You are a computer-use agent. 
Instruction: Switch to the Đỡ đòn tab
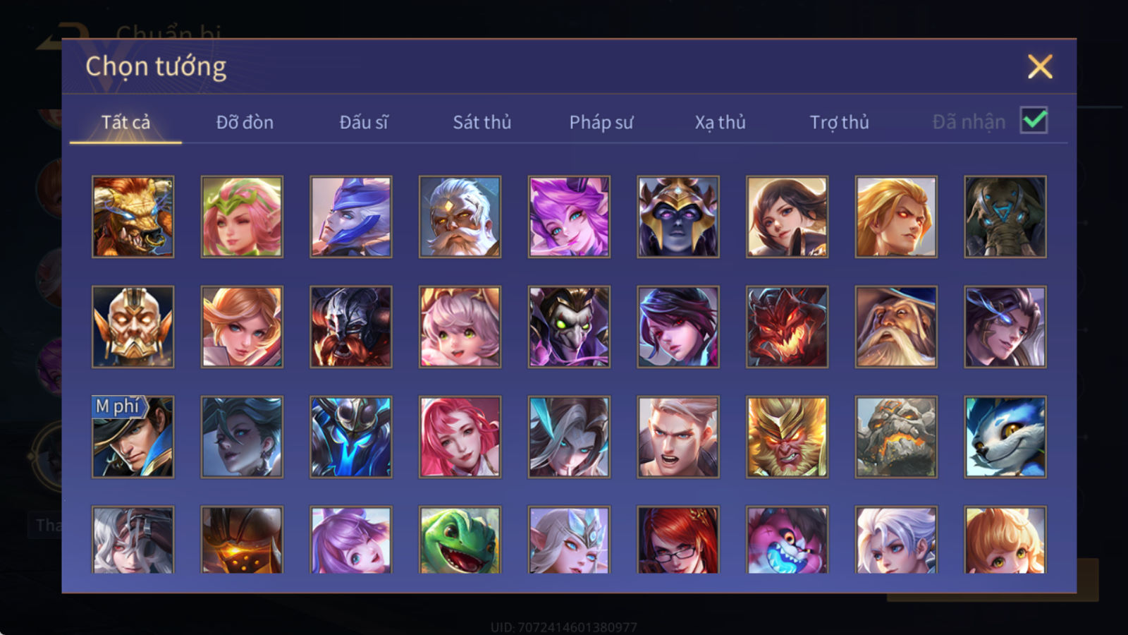[245, 122]
